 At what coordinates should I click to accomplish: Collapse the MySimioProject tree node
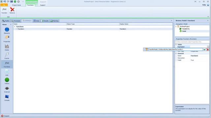[176, 27]
